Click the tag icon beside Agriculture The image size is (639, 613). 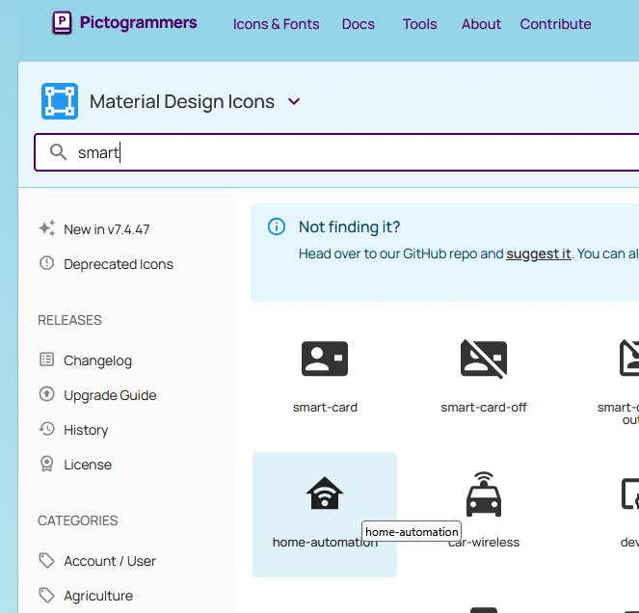[46, 595]
